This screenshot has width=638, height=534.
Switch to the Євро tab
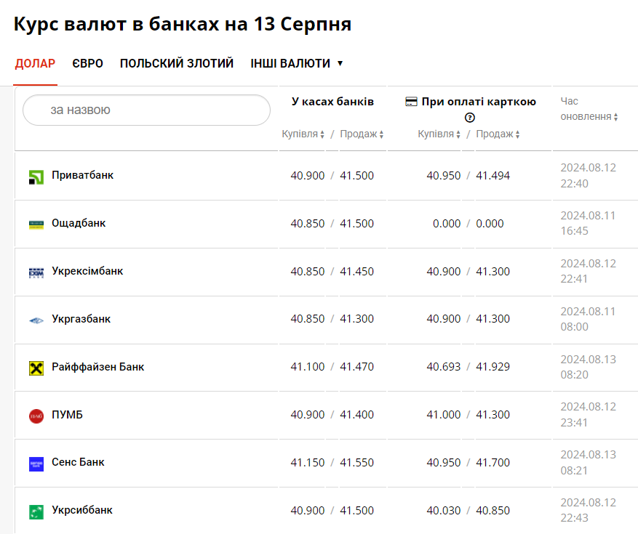click(x=87, y=64)
